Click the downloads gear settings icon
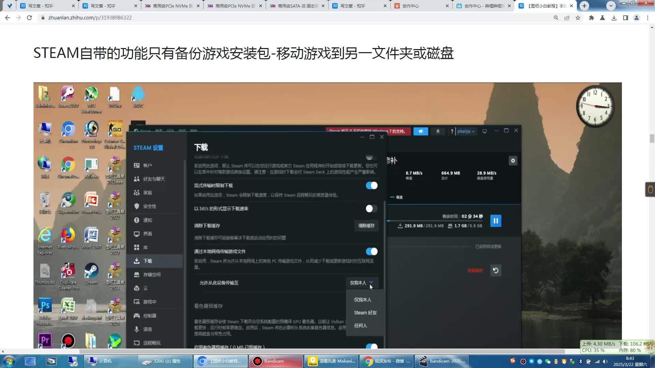Image resolution: width=655 pixels, height=368 pixels. tap(513, 160)
